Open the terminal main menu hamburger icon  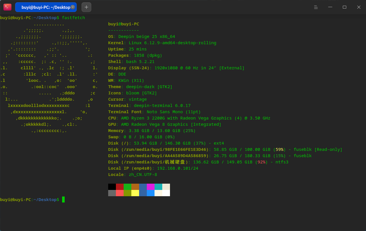316,7
